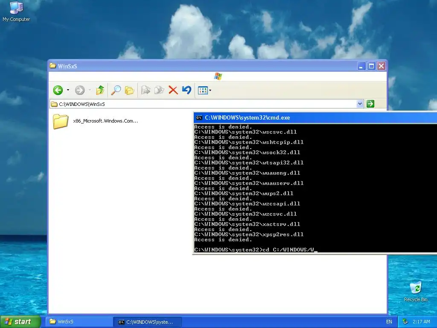Click the Windows flag logo in Explorer
The image size is (437, 328).
218,76
